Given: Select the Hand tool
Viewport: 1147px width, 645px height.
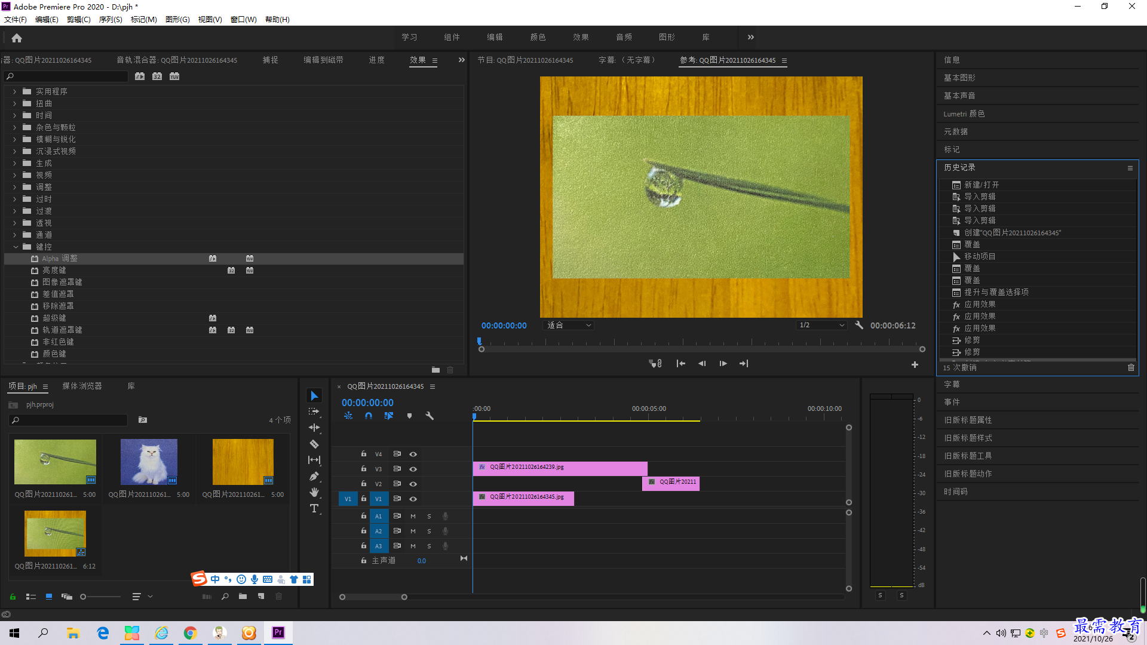Looking at the screenshot, I should pyautogui.click(x=314, y=492).
